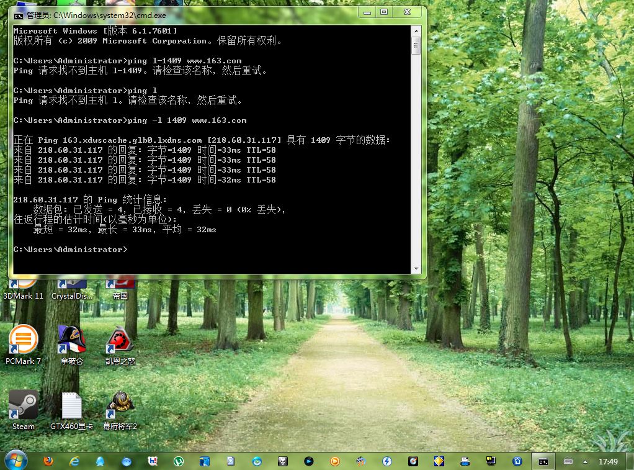Close the cmd.exe window
The image size is (634, 470).
[x=408, y=12]
